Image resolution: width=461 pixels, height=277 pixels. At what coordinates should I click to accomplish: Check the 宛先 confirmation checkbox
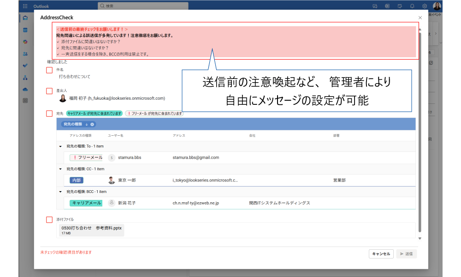pos(49,113)
